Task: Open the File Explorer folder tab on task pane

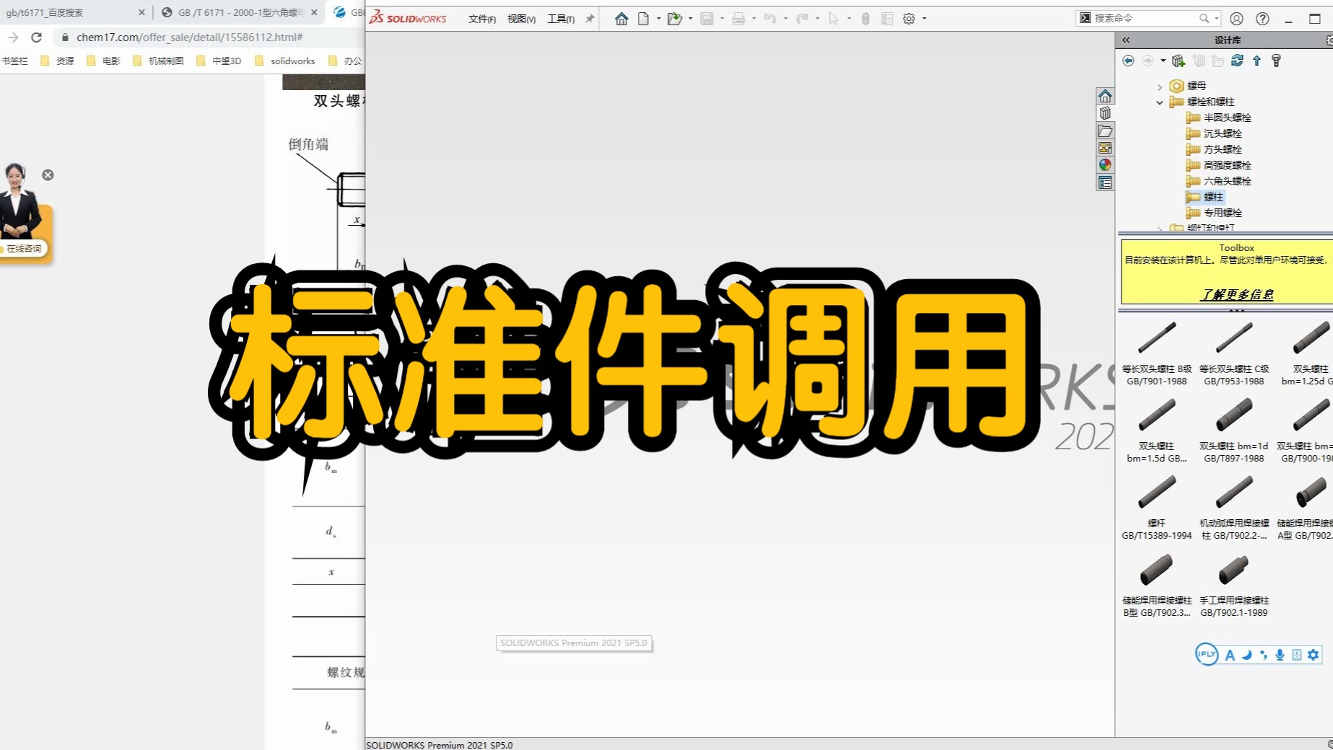Action: pyautogui.click(x=1105, y=131)
